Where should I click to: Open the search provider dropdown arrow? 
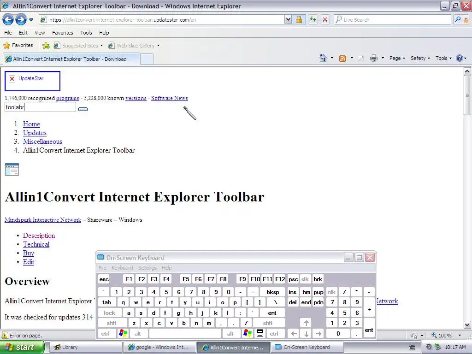(x=466, y=19)
